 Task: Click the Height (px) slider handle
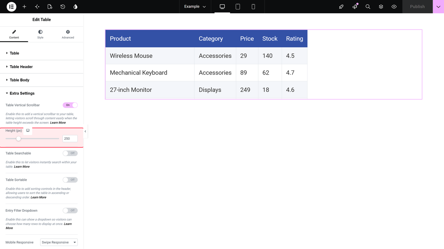click(18, 139)
